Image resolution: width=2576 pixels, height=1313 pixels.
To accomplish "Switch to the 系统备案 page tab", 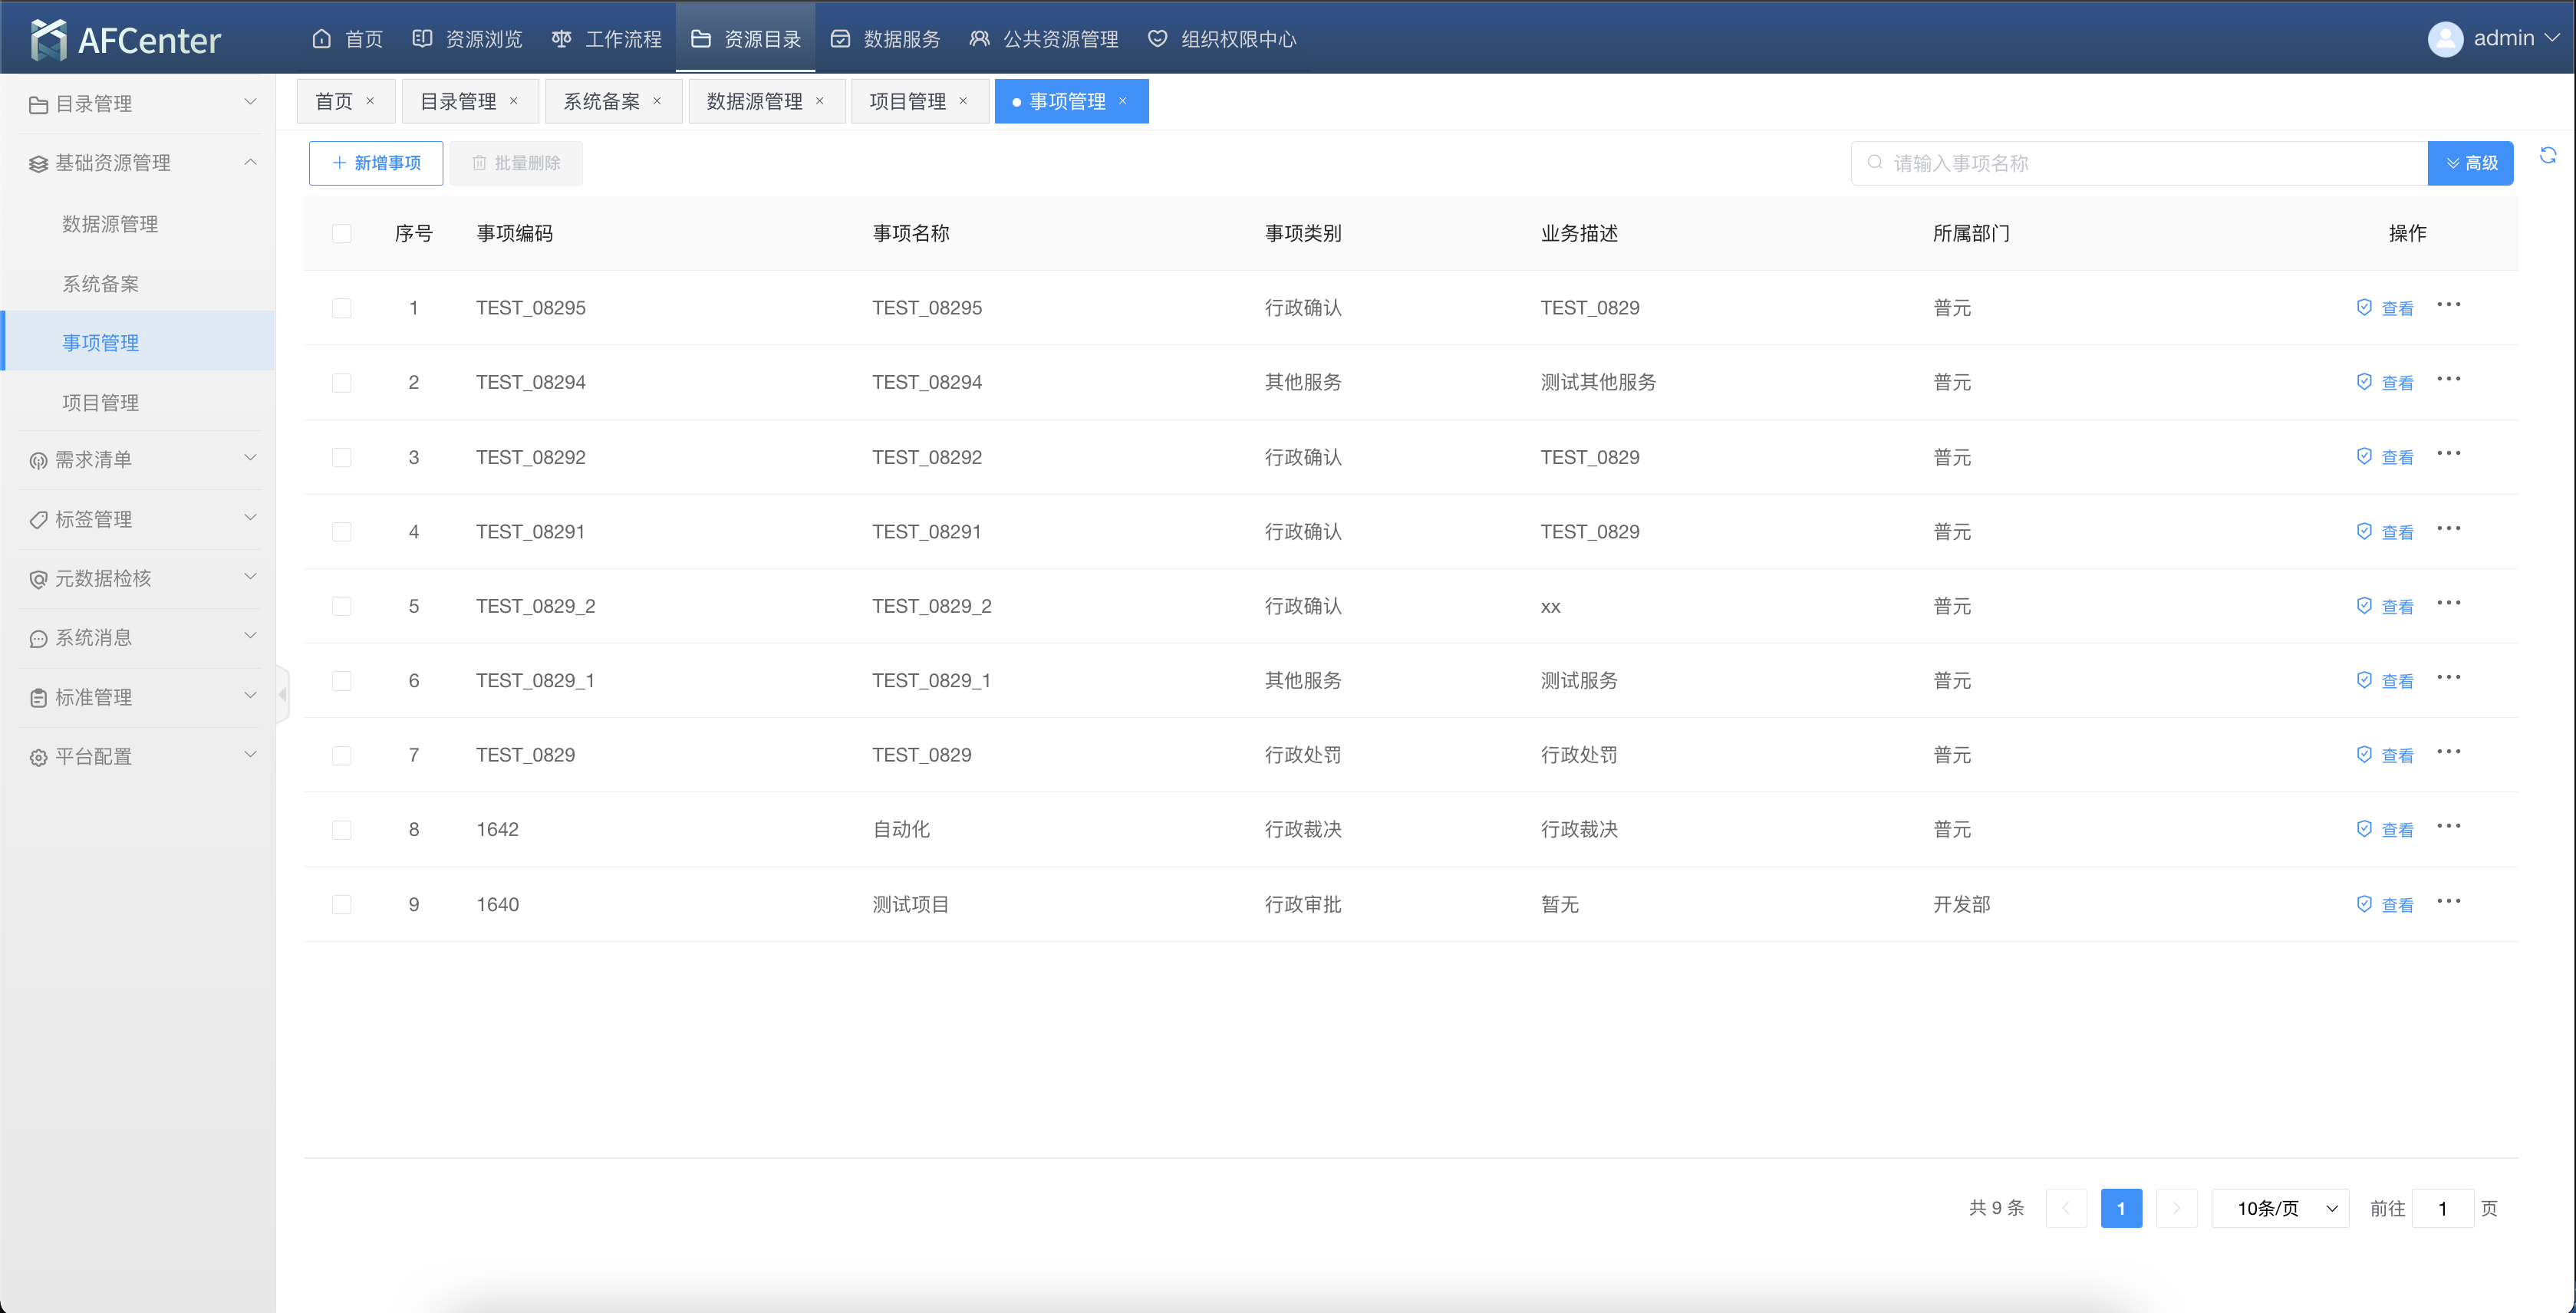I will tap(601, 101).
